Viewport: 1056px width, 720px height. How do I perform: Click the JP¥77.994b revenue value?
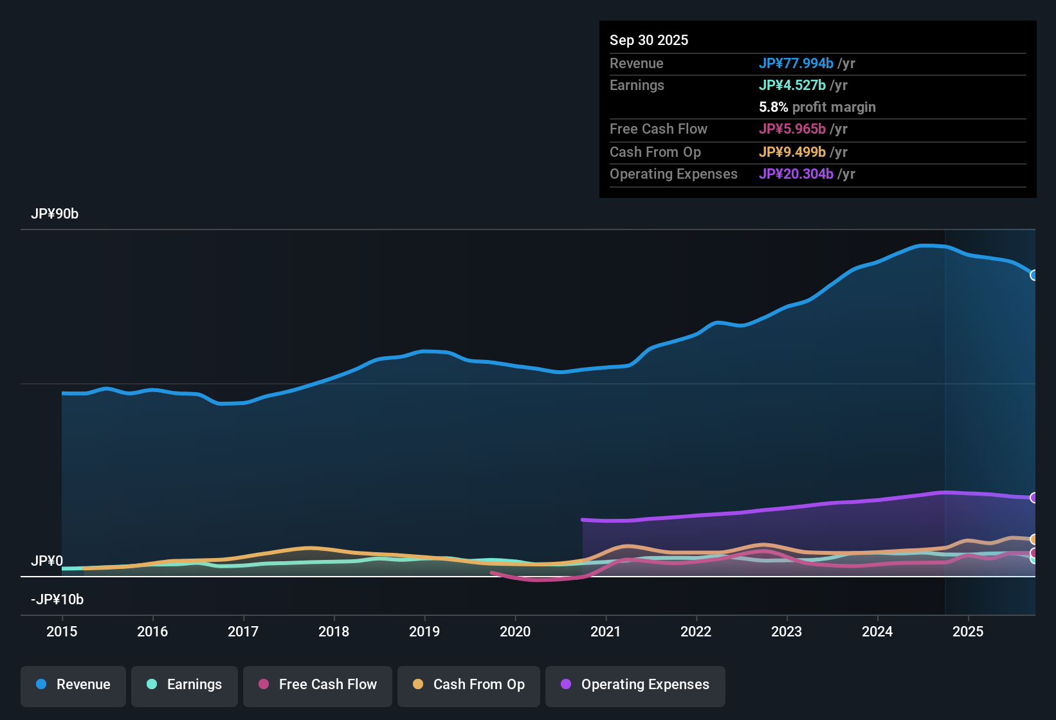[x=797, y=64]
